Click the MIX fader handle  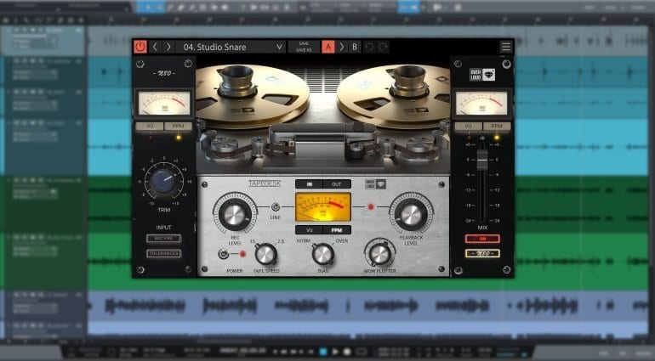coord(482,160)
